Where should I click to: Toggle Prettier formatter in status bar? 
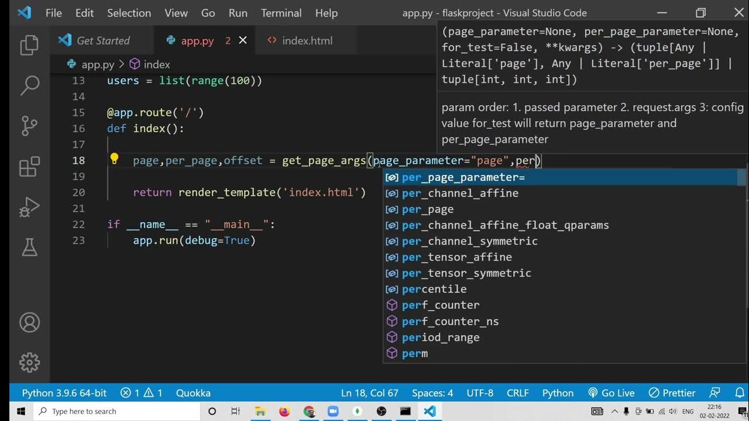(x=673, y=393)
